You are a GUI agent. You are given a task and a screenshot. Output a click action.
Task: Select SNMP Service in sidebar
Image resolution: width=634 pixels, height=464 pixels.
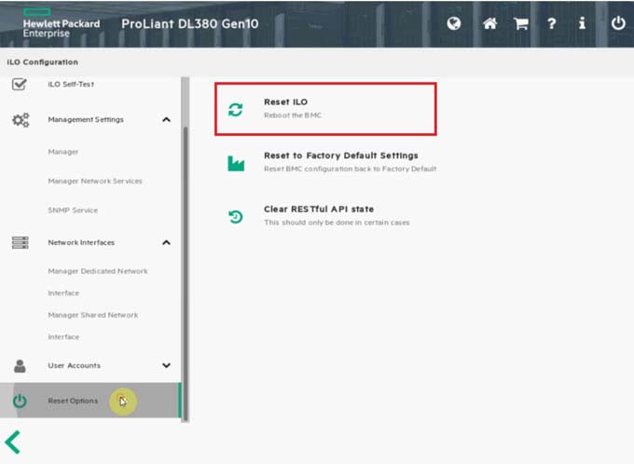[x=73, y=211]
